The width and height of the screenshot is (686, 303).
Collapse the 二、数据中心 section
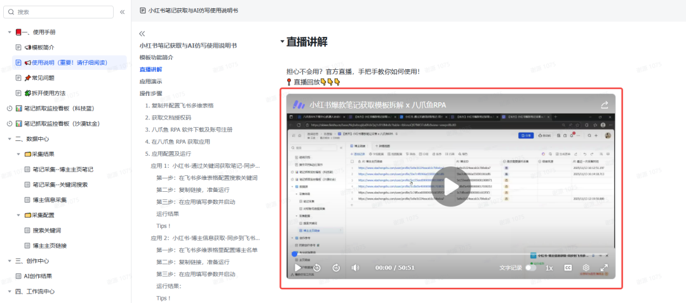[10, 139]
